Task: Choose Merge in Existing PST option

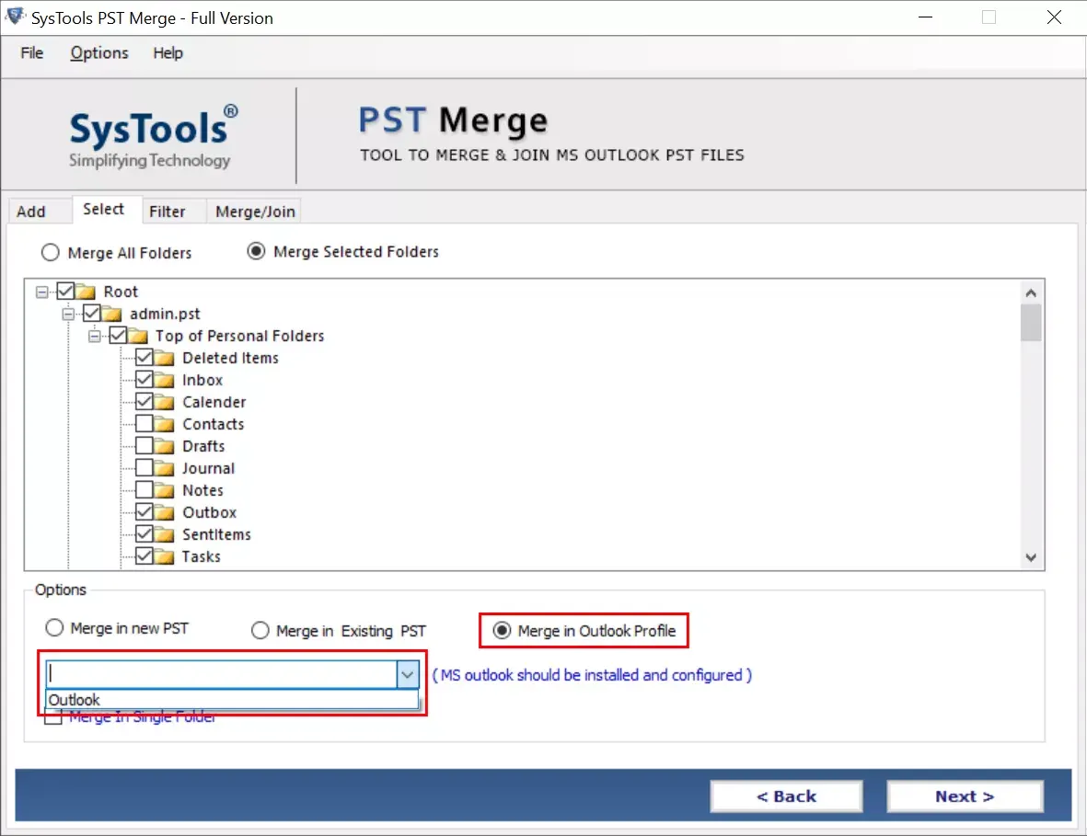Action: click(260, 630)
